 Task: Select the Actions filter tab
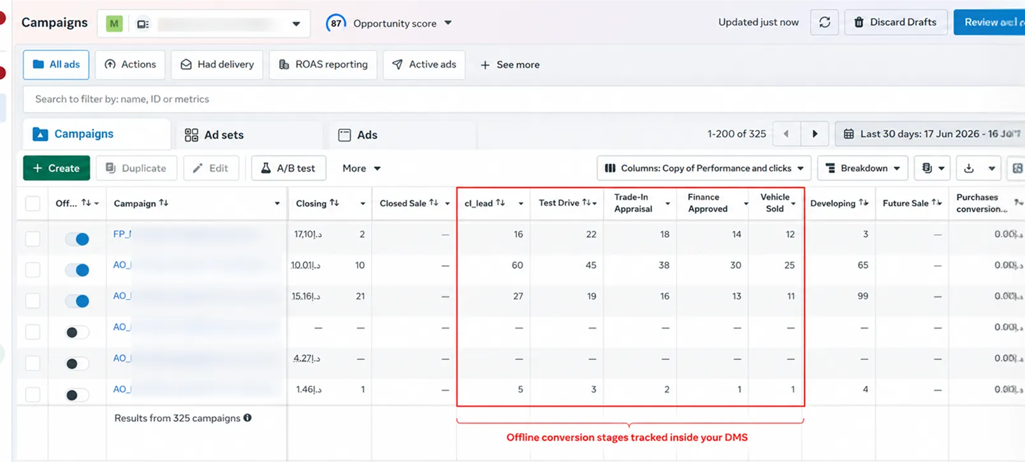130,65
